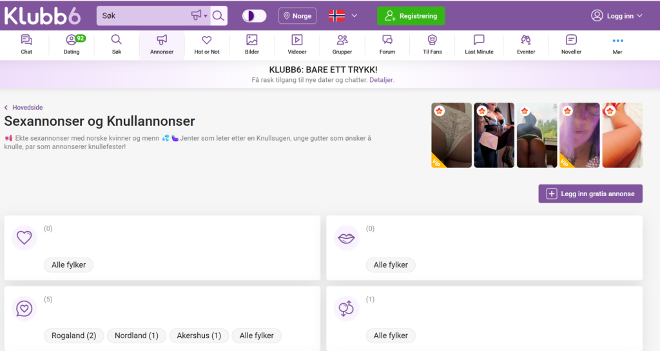Open the Hot or Not heart icon

coord(207,44)
